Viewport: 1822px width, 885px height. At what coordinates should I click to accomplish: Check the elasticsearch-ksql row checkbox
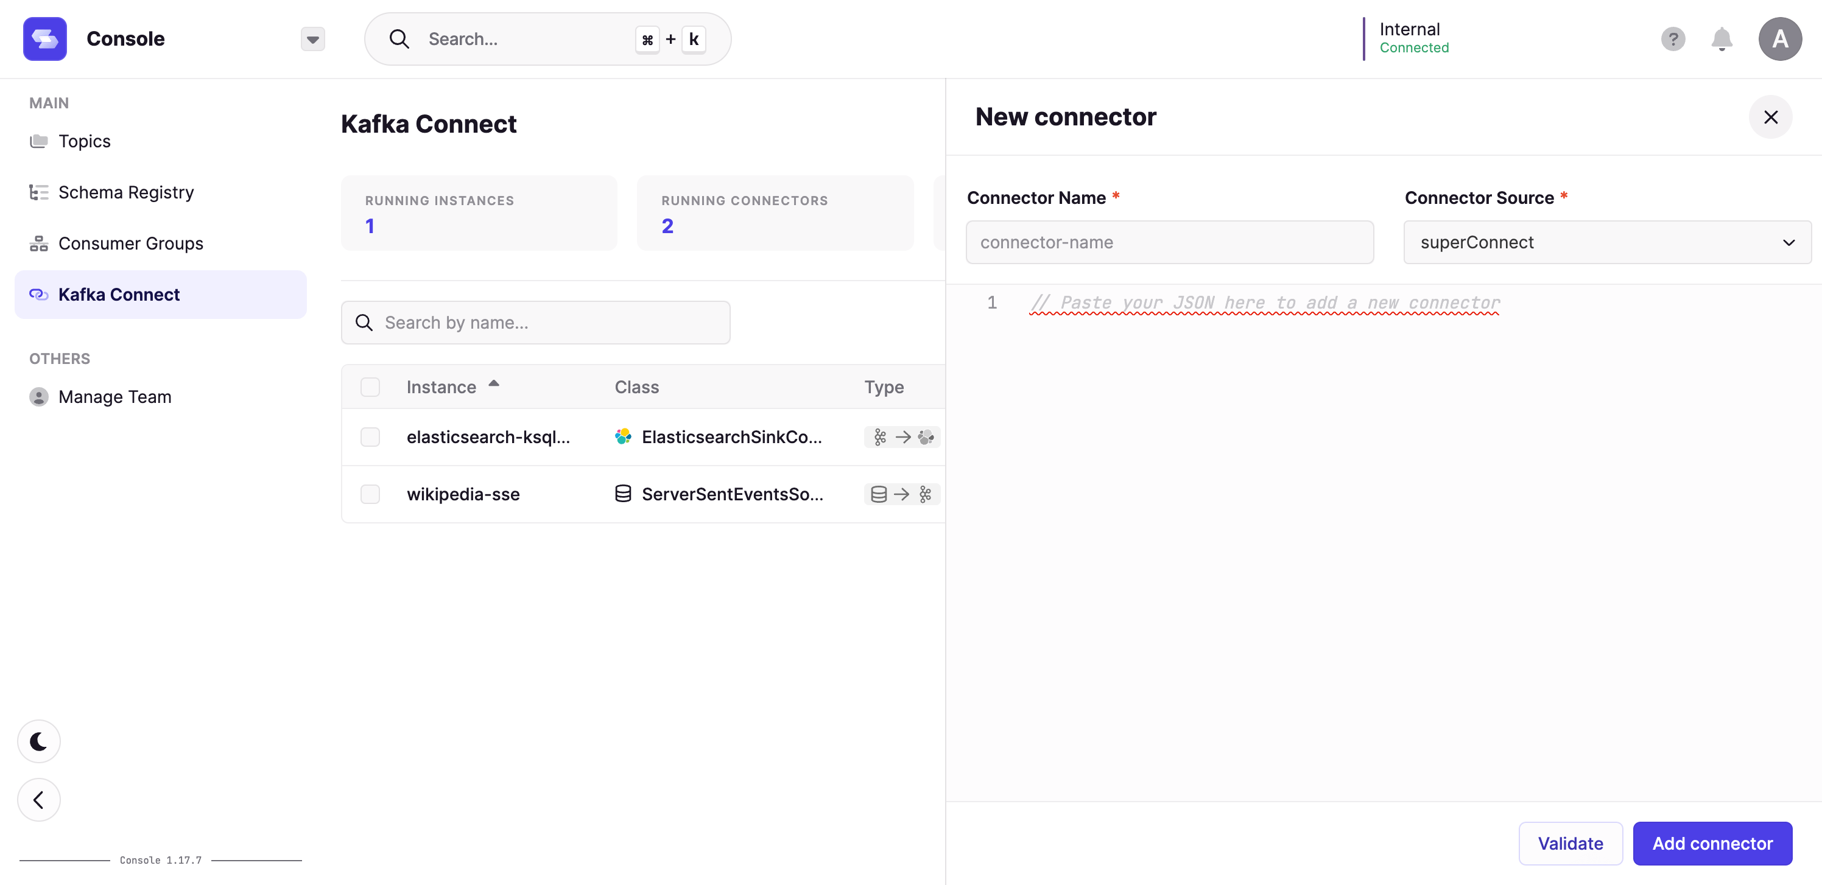[x=370, y=437]
